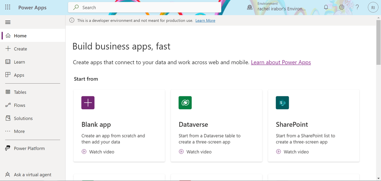Select Create in the navigation
The height and width of the screenshot is (181, 381).
click(32, 48)
